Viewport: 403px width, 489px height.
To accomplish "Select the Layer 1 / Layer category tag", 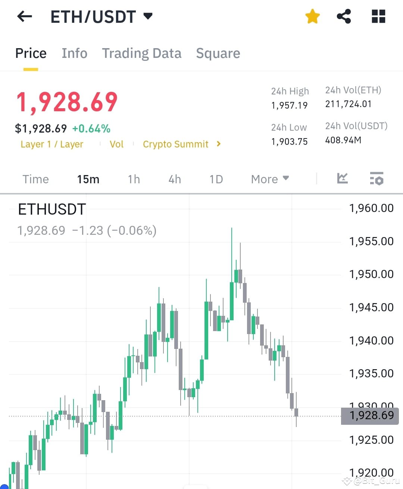I will pos(52,144).
